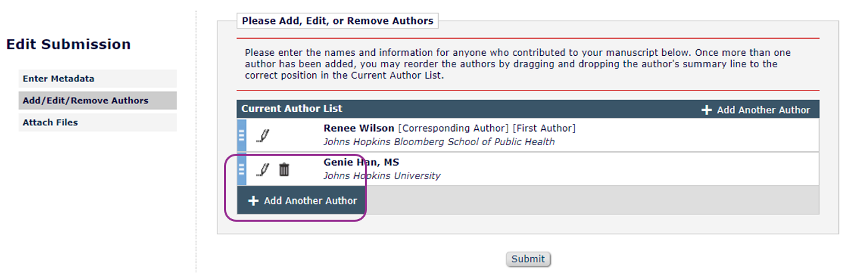Click the plus icon in the bottom Add Another Author button
845x273 pixels.
click(253, 200)
